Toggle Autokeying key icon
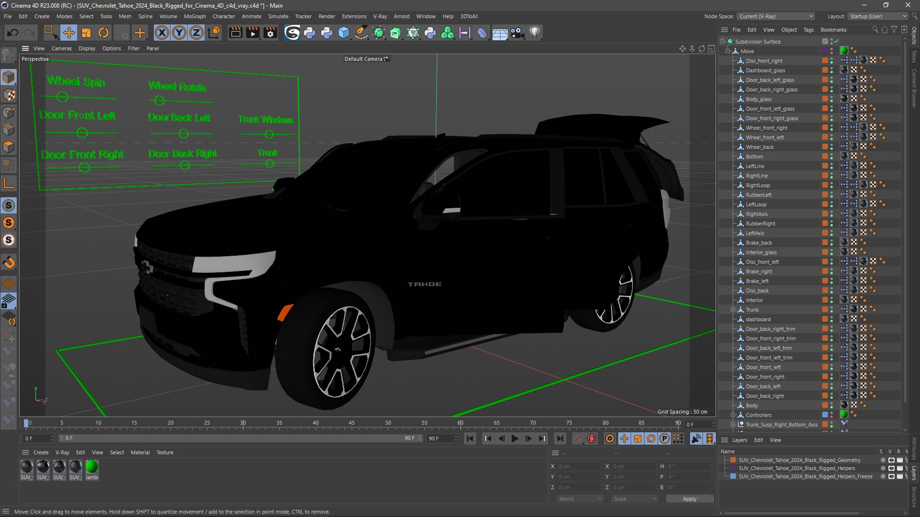 579,438
